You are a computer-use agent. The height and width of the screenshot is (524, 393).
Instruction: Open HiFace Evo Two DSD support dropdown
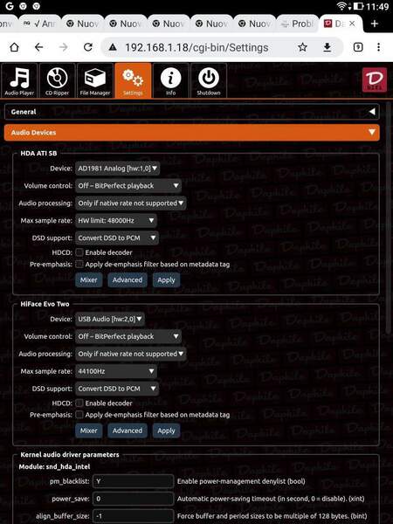[117, 389]
